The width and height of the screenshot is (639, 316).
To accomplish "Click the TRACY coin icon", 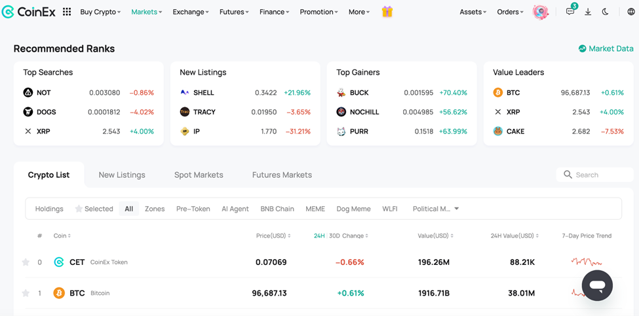I will pyautogui.click(x=185, y=112).
